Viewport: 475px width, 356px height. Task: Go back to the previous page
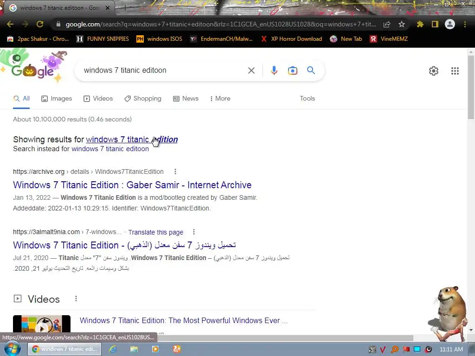coord(10,24)
